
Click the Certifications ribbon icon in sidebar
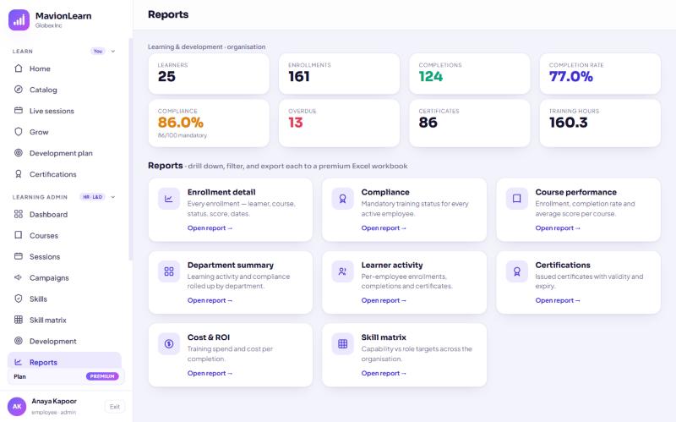pos(18,174)
